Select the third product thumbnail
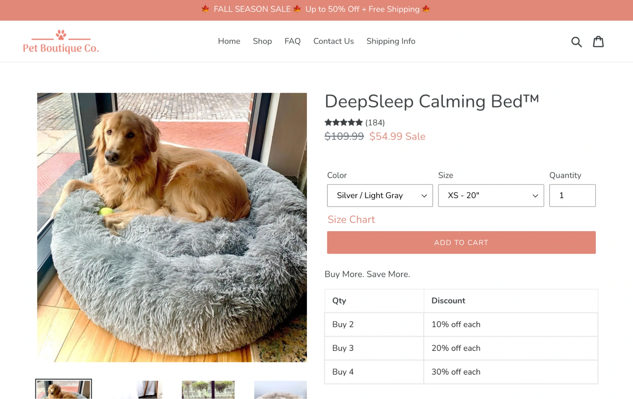Screen dimensions: 633x399 coord(208,390)
